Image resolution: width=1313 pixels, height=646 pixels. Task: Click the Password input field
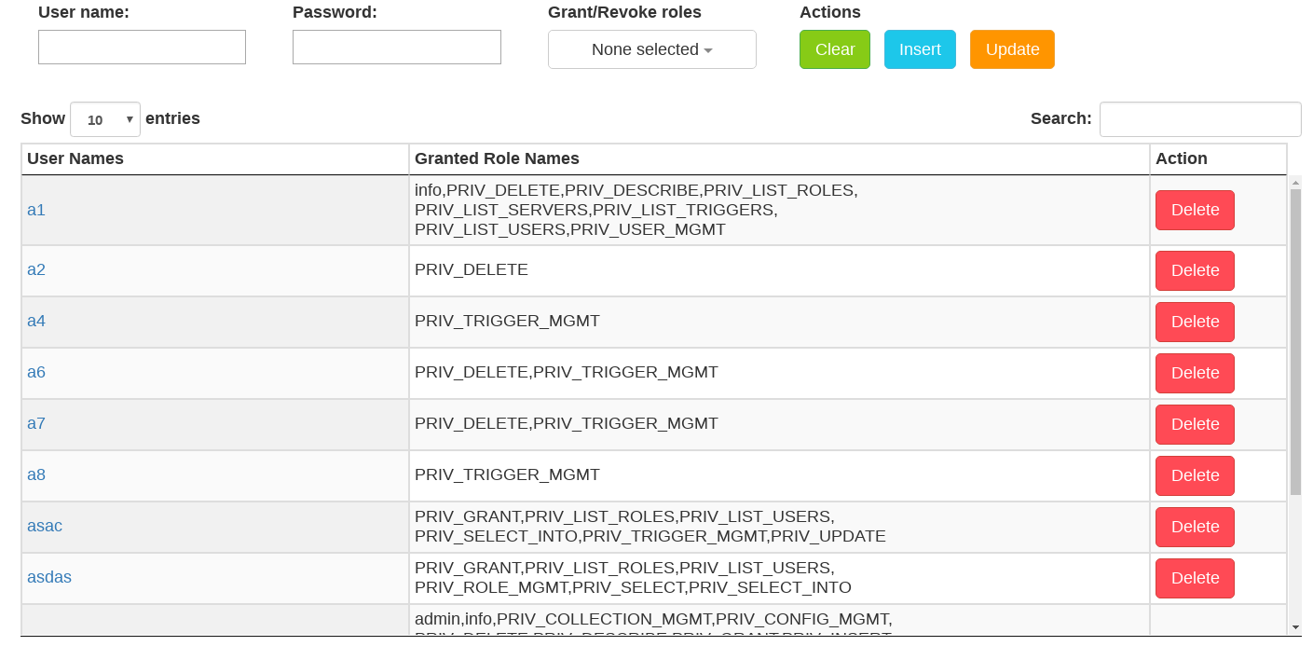click(x=396, y=47)
